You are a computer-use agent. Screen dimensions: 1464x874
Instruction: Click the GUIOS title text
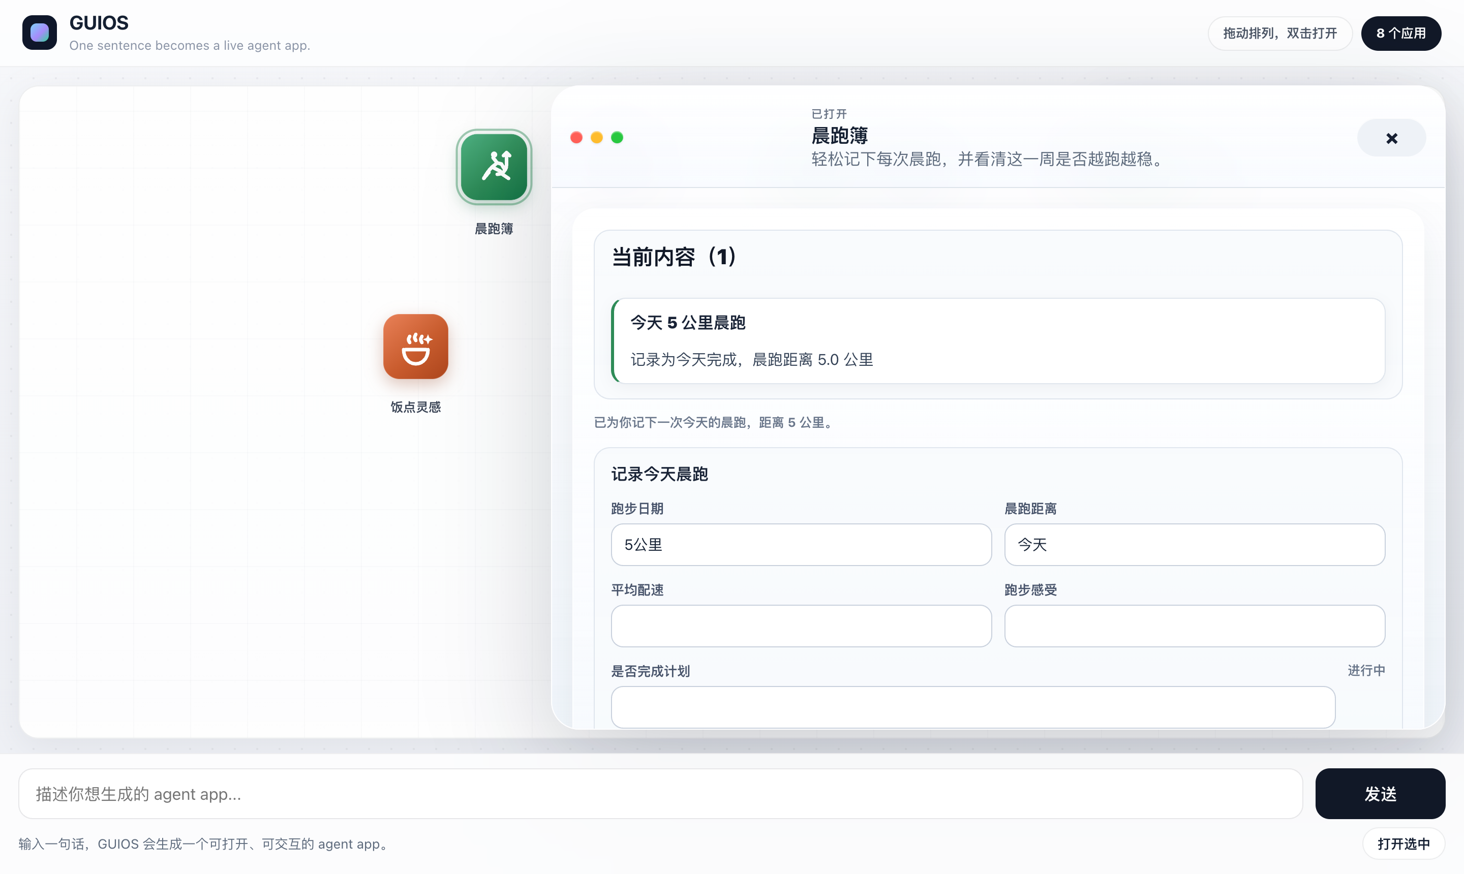point(99,23)
